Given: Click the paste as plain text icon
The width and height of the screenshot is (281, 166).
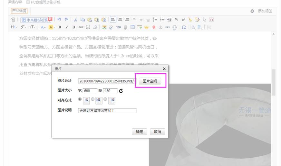Looking at the screenshot, I should [x=97, y=20].
